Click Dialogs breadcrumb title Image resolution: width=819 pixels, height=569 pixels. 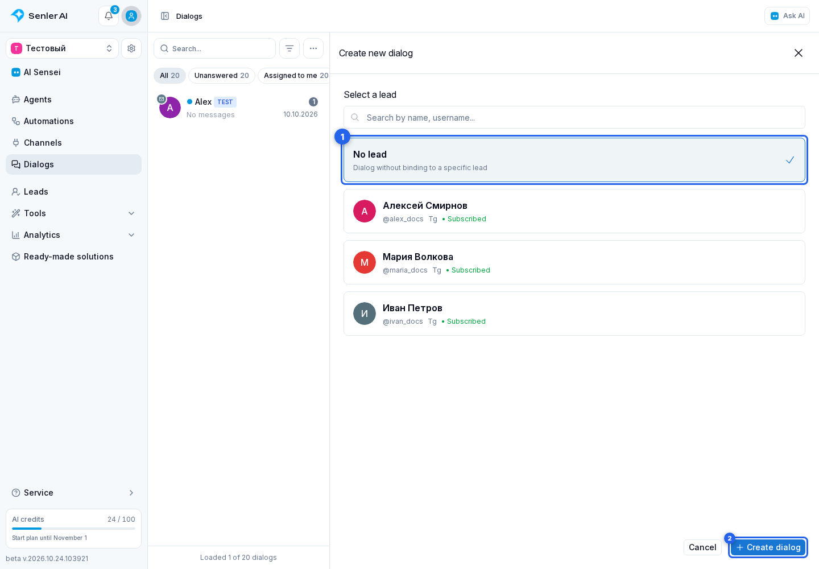pos(189,16)
